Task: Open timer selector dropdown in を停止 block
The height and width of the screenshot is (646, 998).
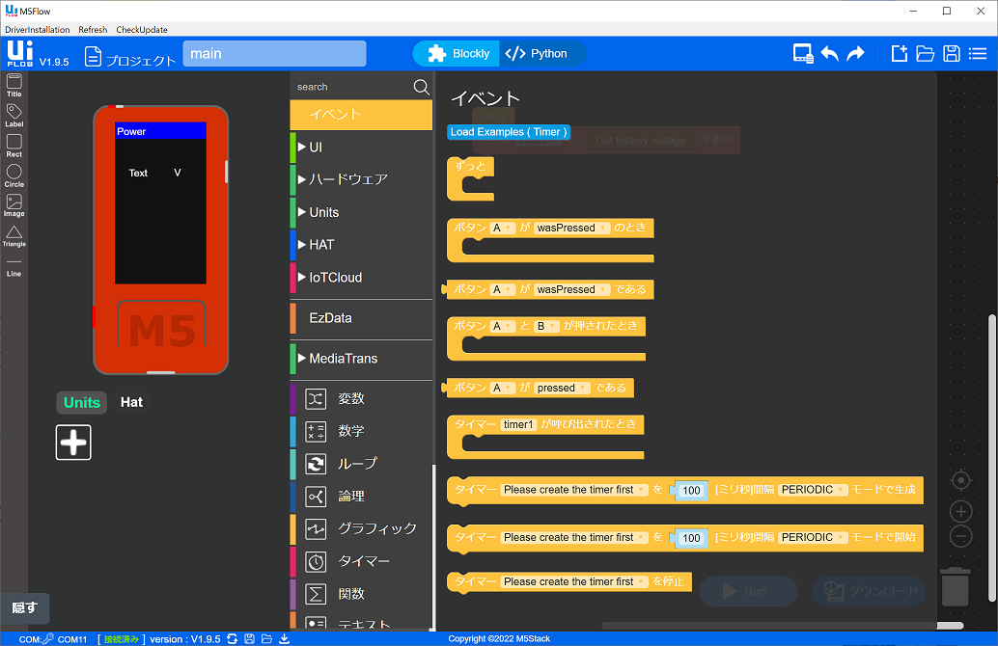Action: coord(574,581)
